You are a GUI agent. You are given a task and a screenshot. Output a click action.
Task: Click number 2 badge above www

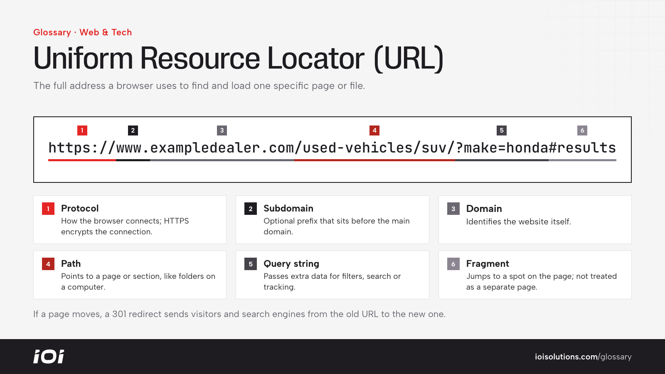(x=133, y=130)
